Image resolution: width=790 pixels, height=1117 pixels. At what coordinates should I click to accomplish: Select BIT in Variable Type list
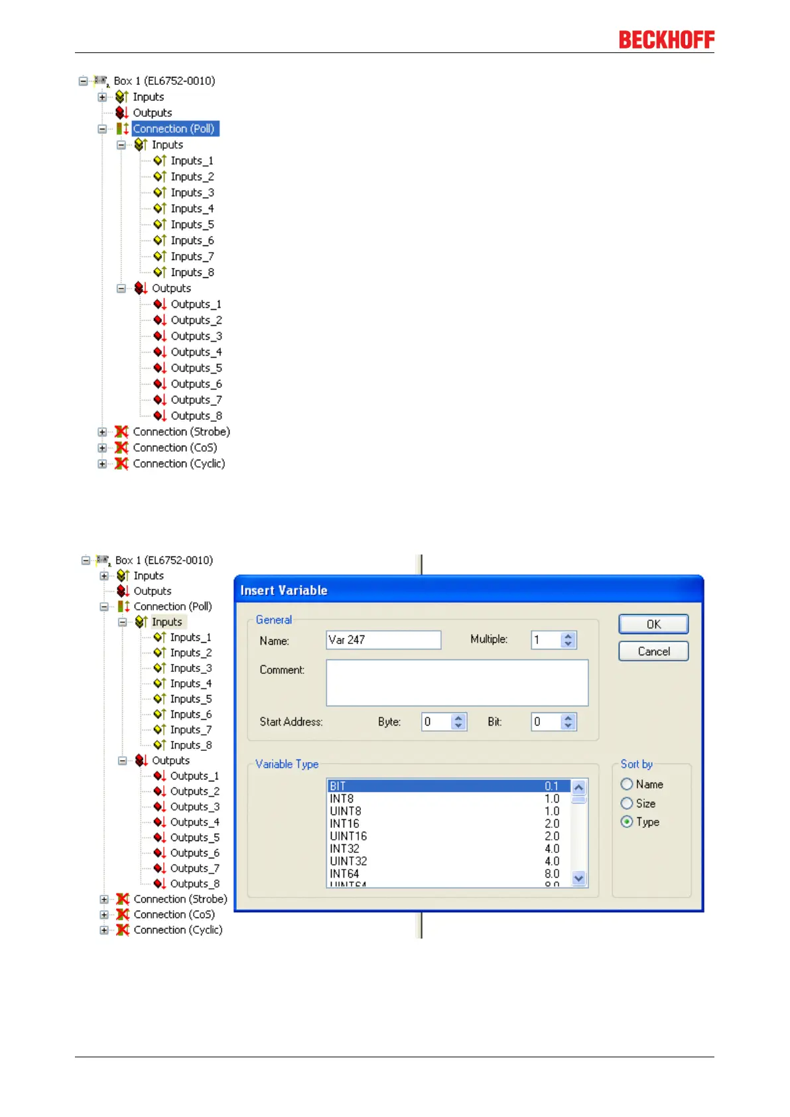coord(449,786)
